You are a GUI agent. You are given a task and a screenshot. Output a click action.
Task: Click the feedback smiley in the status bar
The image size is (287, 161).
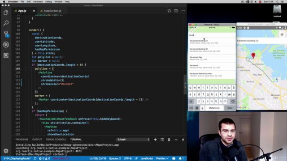tap(174, 158)
